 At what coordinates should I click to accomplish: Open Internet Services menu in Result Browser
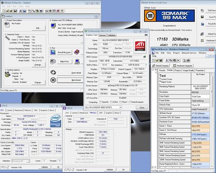pyautogui.click(x=189, y=53)
